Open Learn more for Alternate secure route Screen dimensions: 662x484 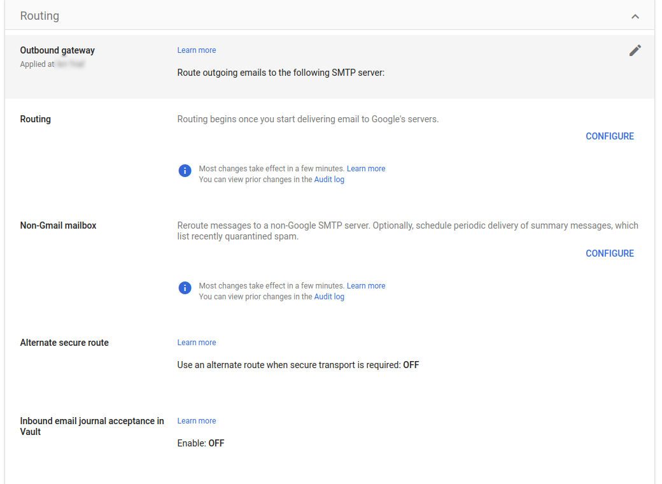(196, 342)
